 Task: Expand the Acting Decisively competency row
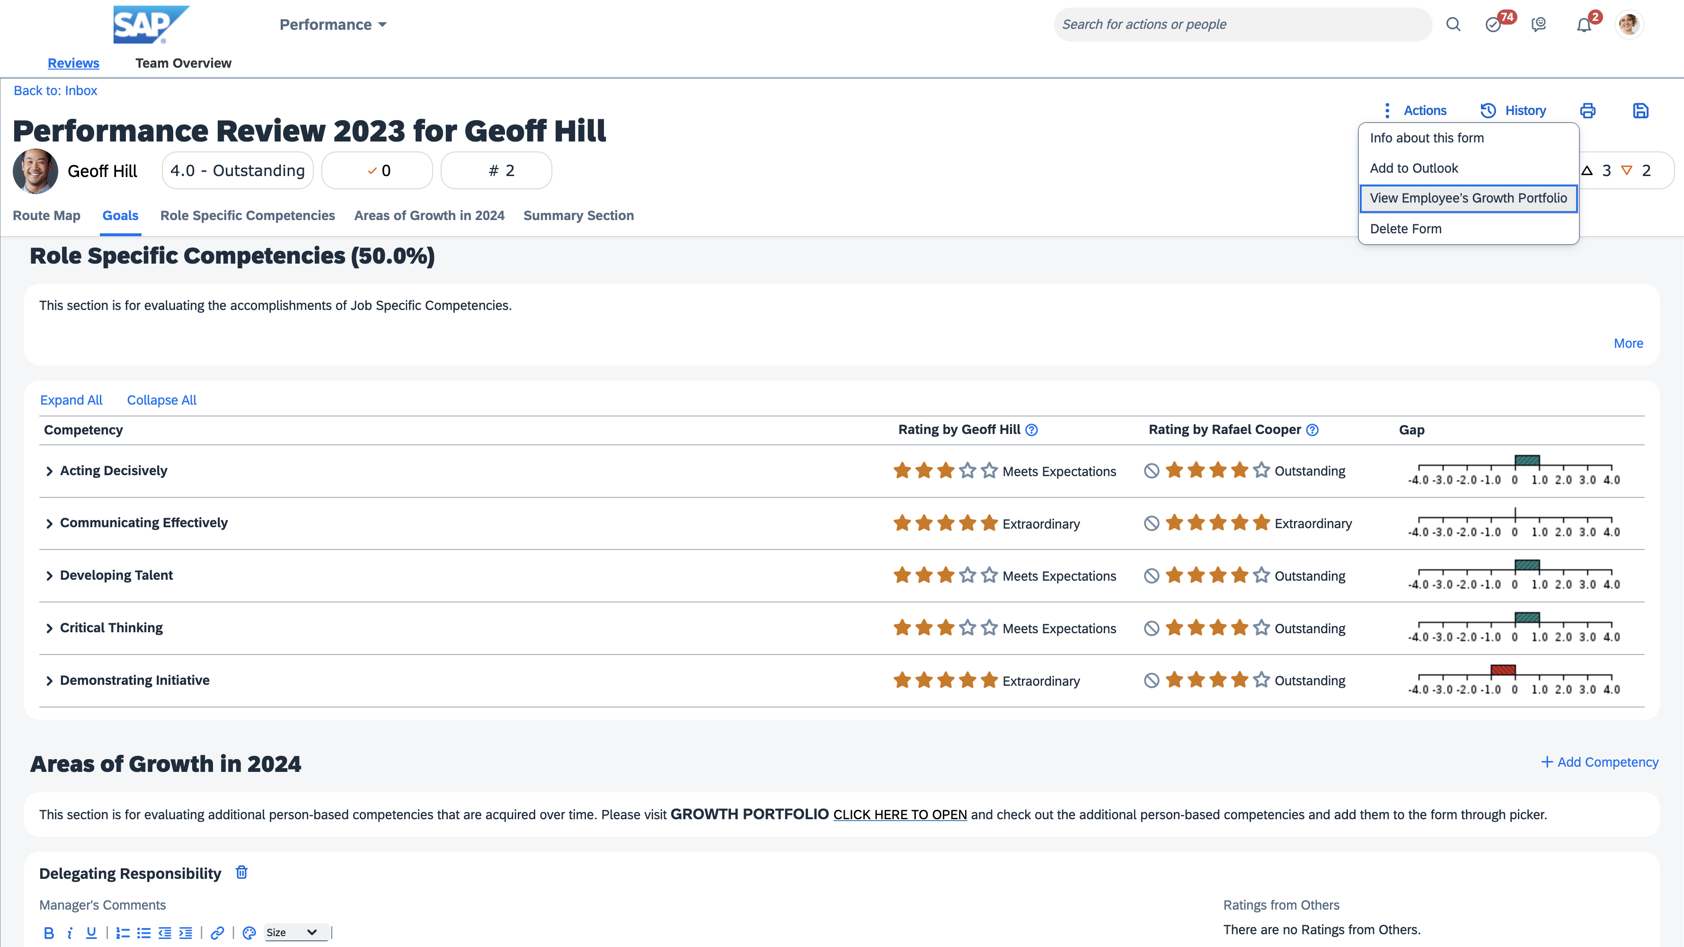coord(49,471)
